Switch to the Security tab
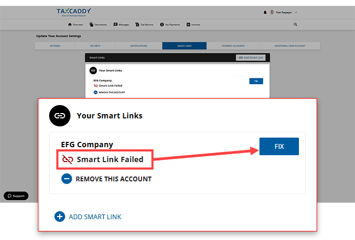The width and height of the screenshot is (355, 240). click(x=95, y=46)
